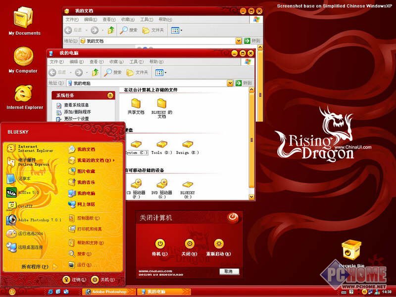
Task: Open My Computer desktop icon
Action: (x=23, y=60)
